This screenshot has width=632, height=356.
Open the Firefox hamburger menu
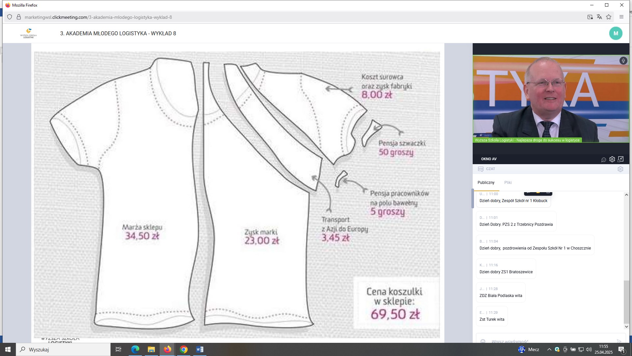[x=621, y=17]
